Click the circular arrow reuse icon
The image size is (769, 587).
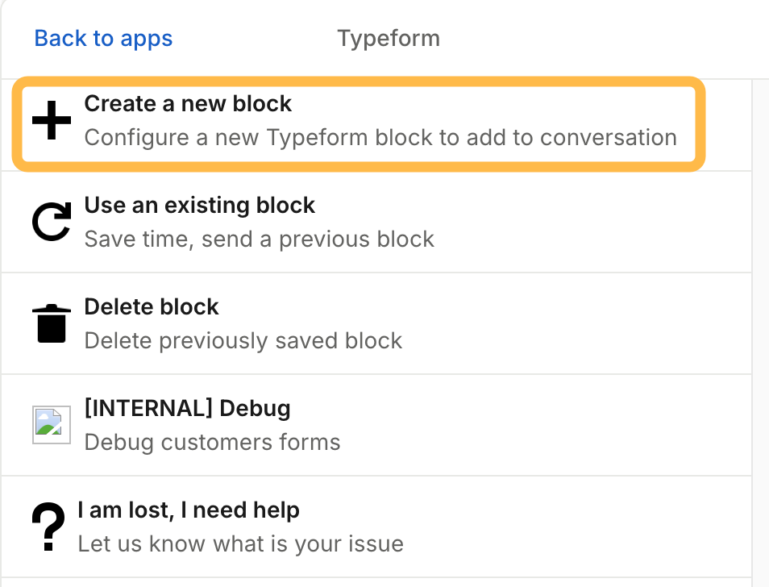(52, 223)
